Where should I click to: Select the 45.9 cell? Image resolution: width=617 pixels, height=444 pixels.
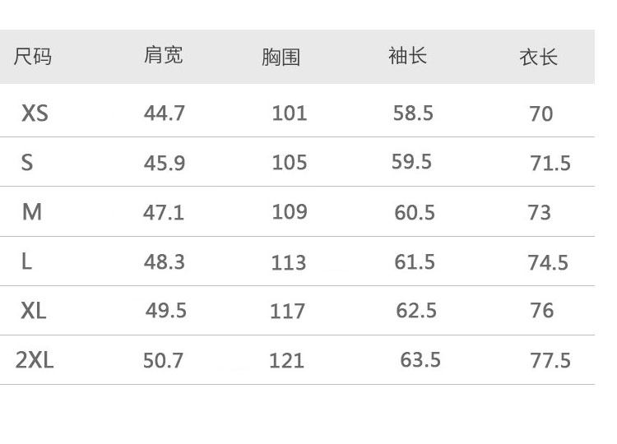coord(165,163)
